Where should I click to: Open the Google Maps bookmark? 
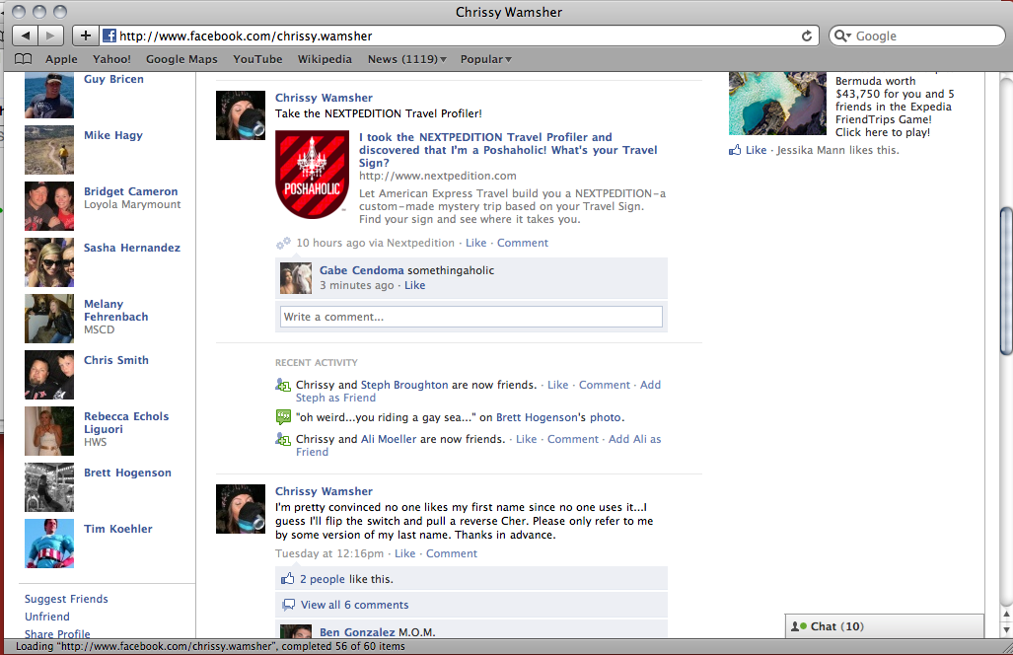click(x=181, y=59)
